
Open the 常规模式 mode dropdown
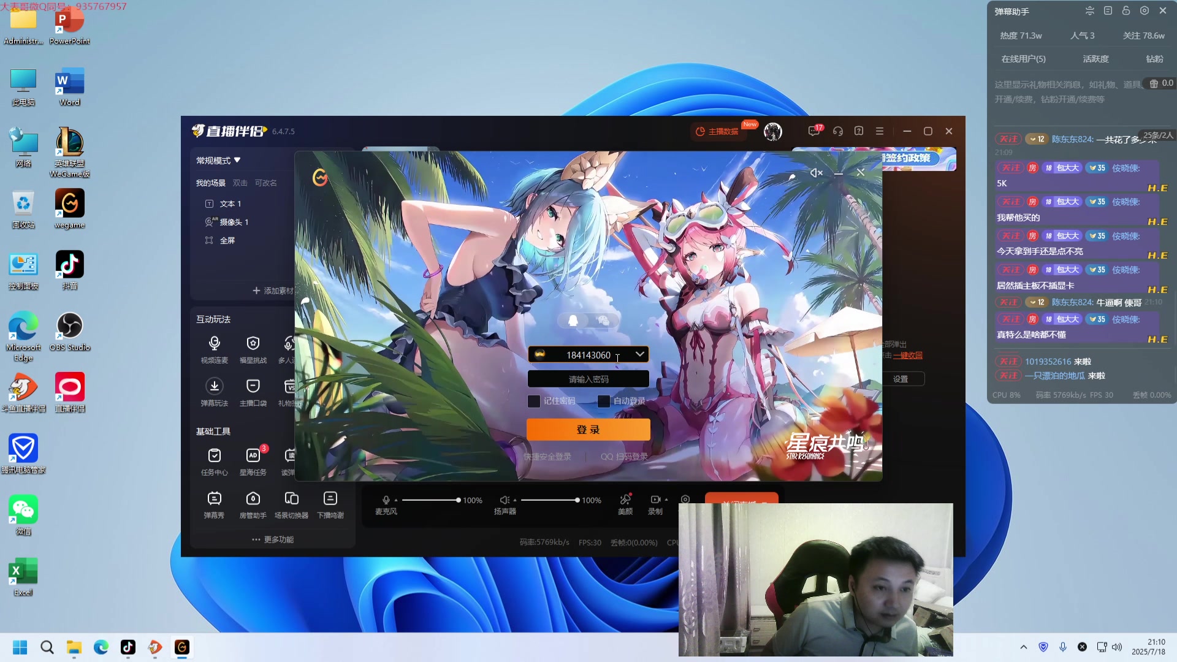218,161
